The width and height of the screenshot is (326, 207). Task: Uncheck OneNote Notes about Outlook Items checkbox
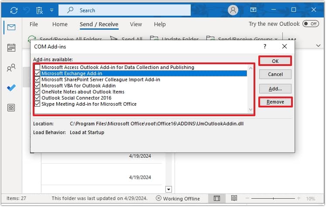click(x=37, y=92)
